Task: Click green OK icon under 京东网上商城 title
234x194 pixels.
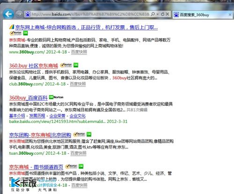Action: click(25, 33)
